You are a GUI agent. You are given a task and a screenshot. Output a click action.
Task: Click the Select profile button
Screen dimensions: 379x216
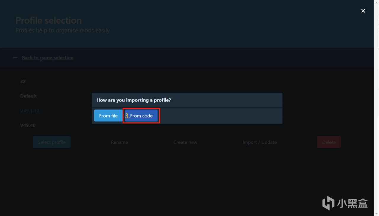click(52, 142)
